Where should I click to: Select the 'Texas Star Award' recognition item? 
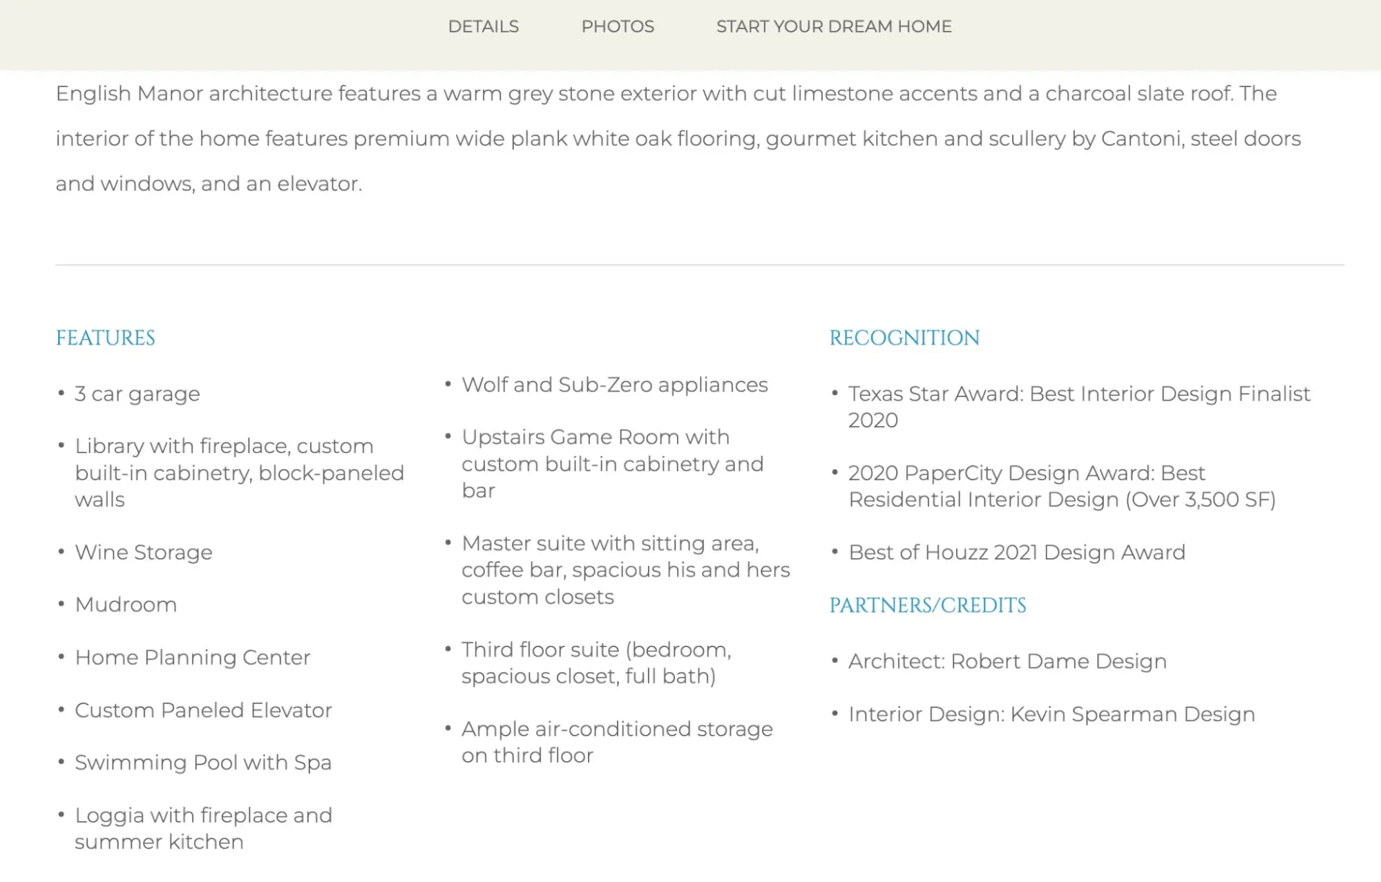coord(1079,407)
